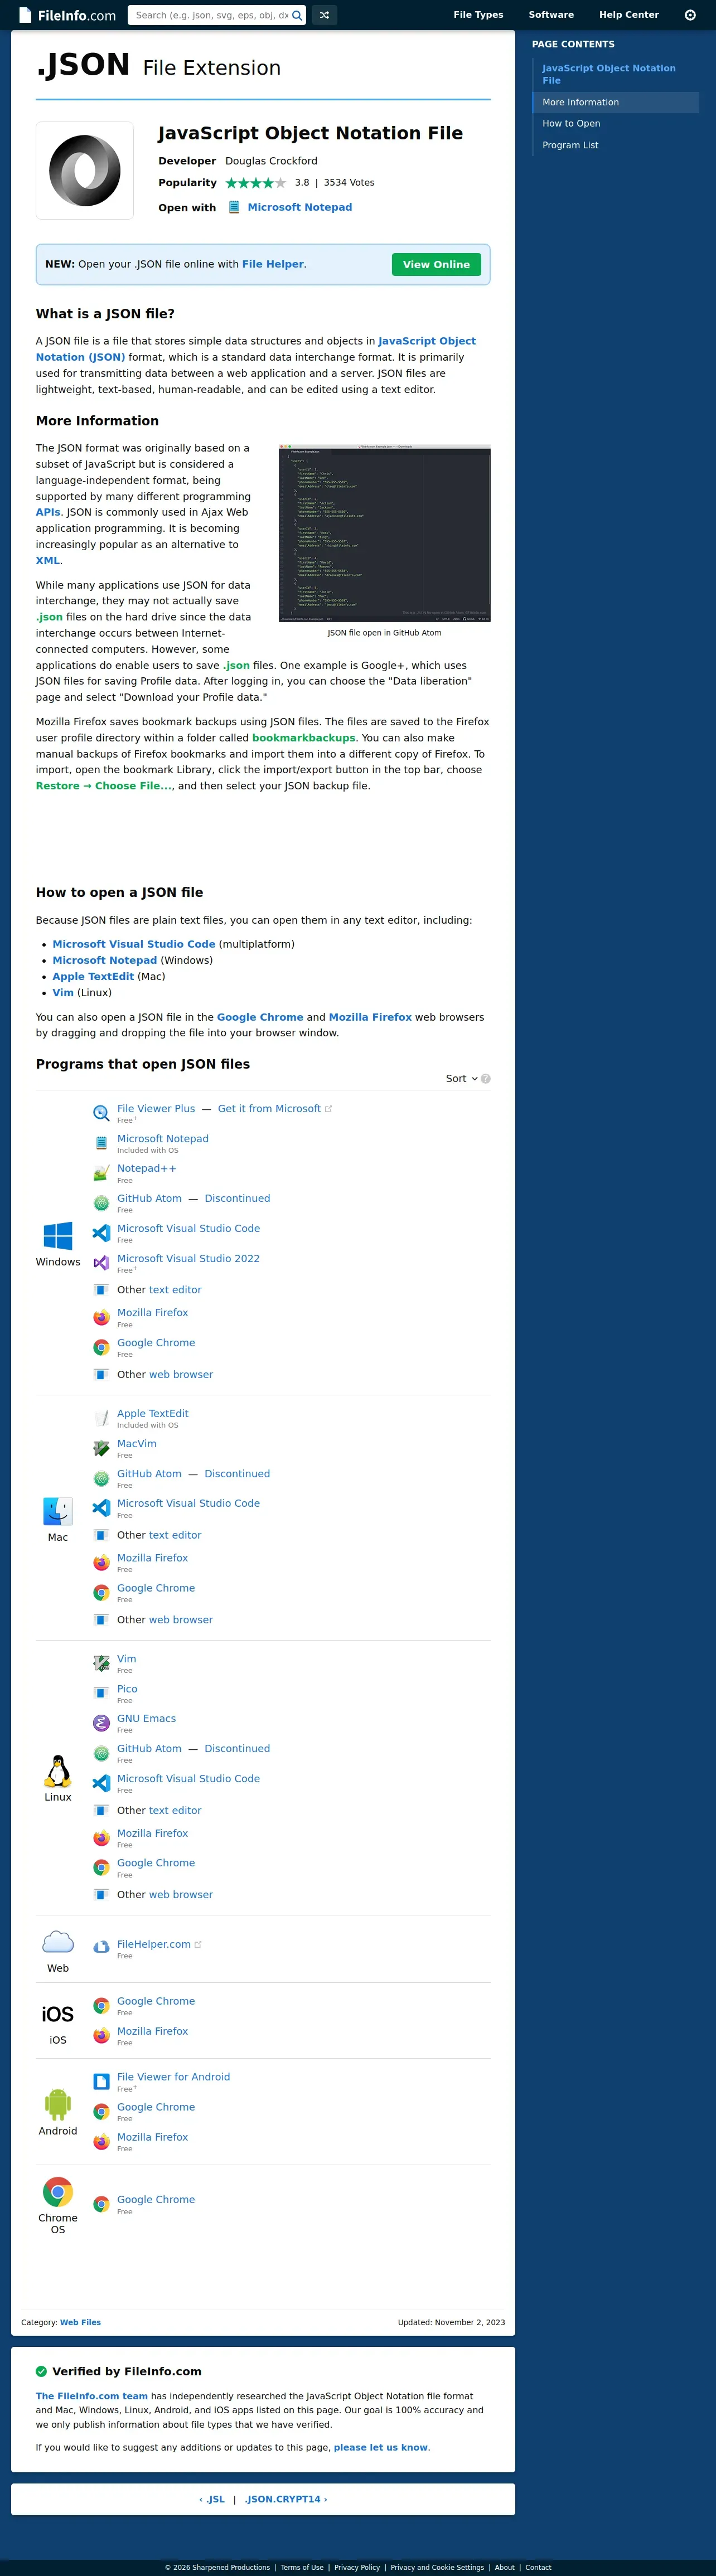The height and width of the screenshot is (2576, 716).
Task: Click the Mozilla Firefox icon under Windows
Action: coord(101,1317)
